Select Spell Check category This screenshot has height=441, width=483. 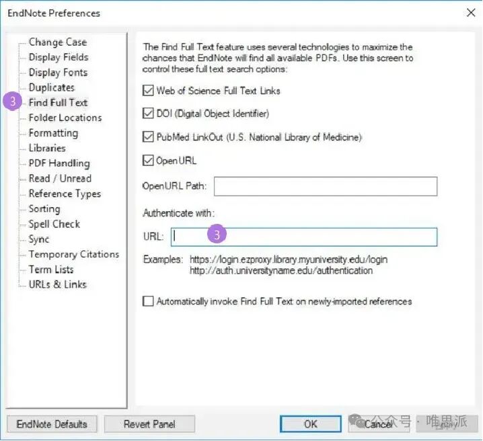click(54, 224)
